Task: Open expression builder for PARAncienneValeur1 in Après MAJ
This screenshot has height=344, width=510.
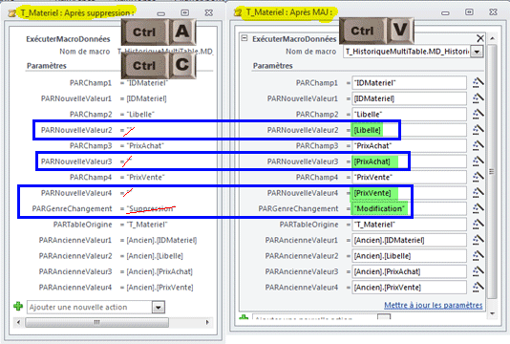Action: point(478,240)
